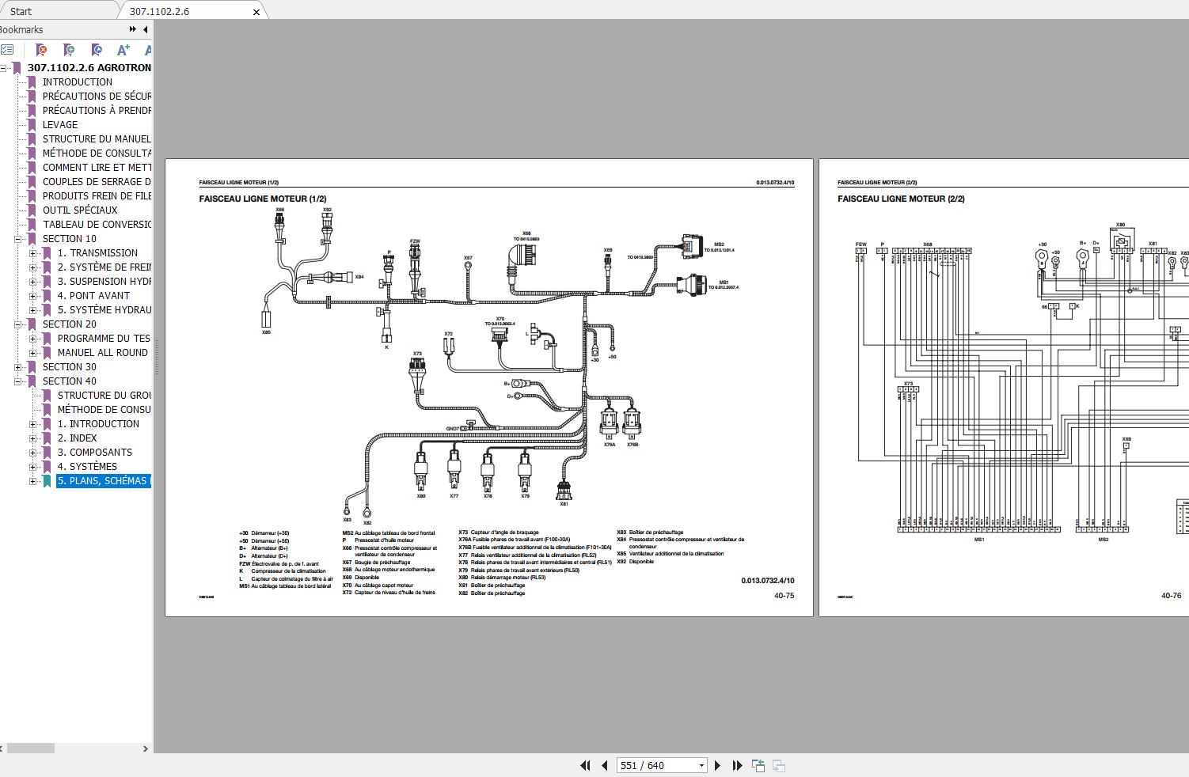
Task: Expand the SECTION 30 tree node
Action: pos(17,367)
